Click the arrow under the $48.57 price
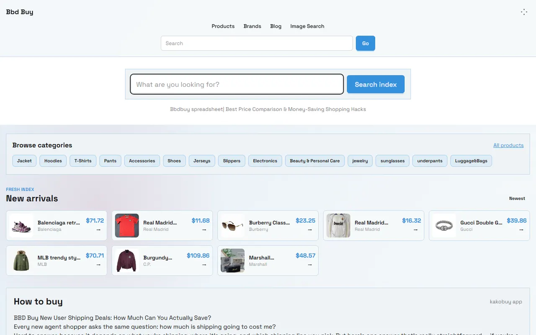This screenshot has height=335, width=536. click(310, 265)
